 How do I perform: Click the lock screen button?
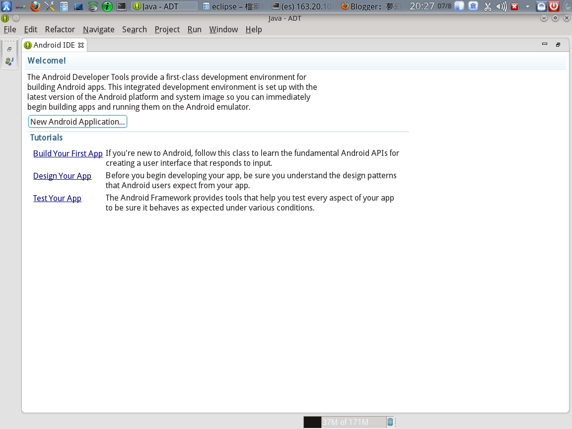pos(541,6)
